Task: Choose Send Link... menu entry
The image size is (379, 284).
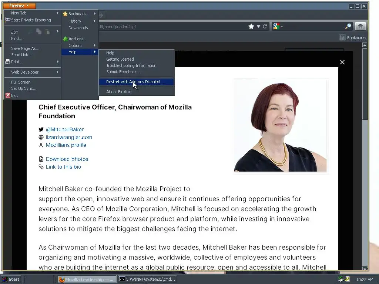Action: (21, 55)
